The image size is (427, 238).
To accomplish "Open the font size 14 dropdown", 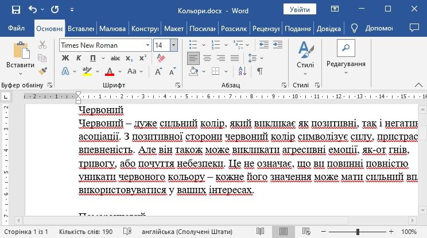I will [174, 45].
